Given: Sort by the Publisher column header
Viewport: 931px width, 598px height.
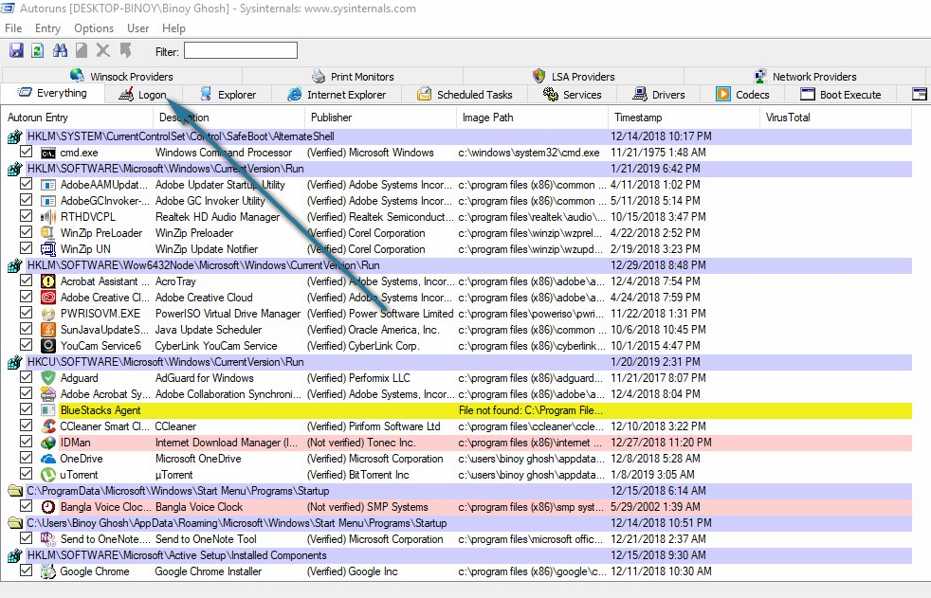Looking at the screenshot, I should (380, 118).
